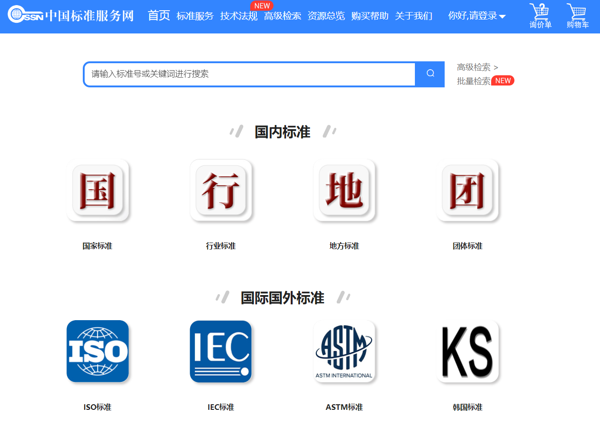
Task: Open the 关于我们 menu item
Action: point(413,16)
